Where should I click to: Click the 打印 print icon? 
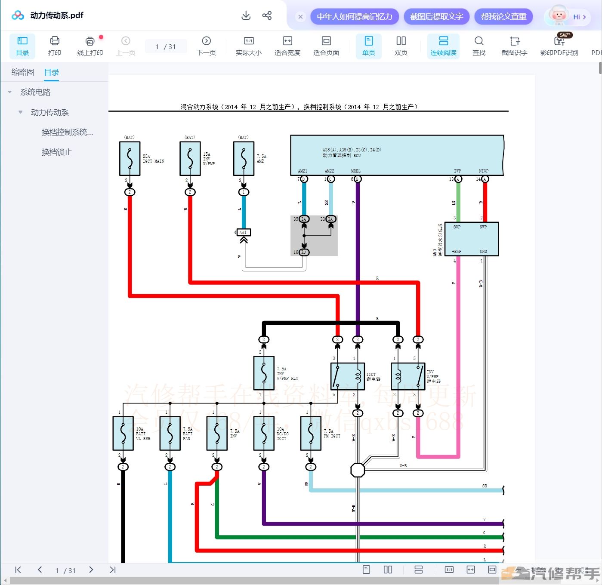pyautogui.click(x=55, y=46)
